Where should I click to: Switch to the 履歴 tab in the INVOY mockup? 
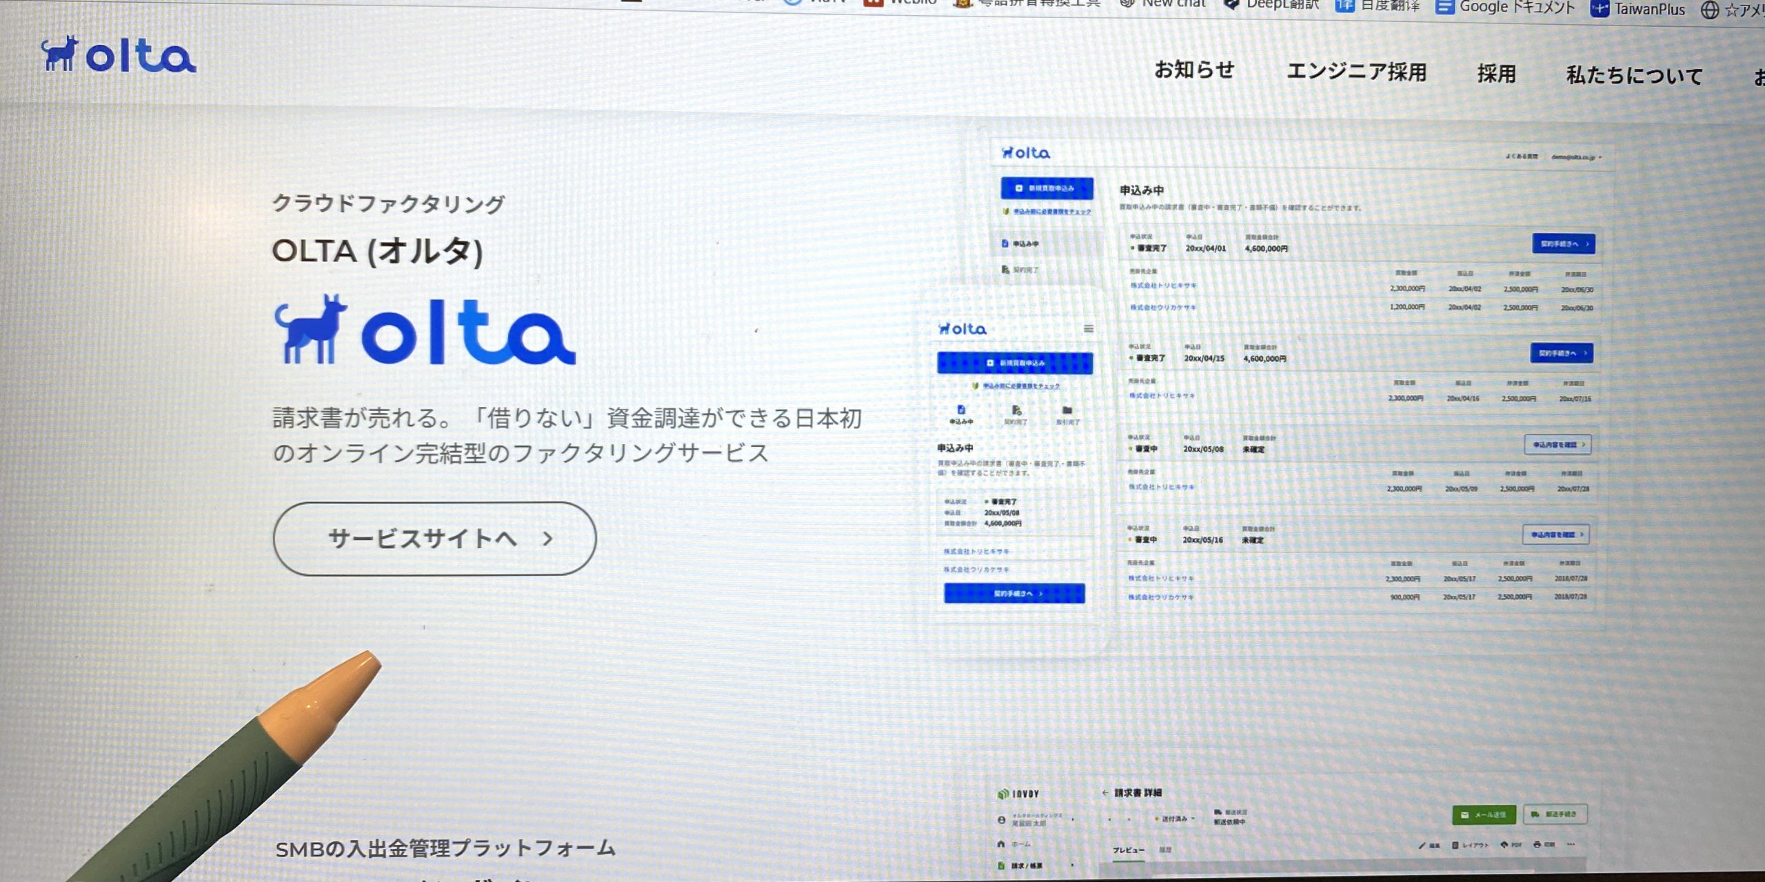tap(1165, 850)
